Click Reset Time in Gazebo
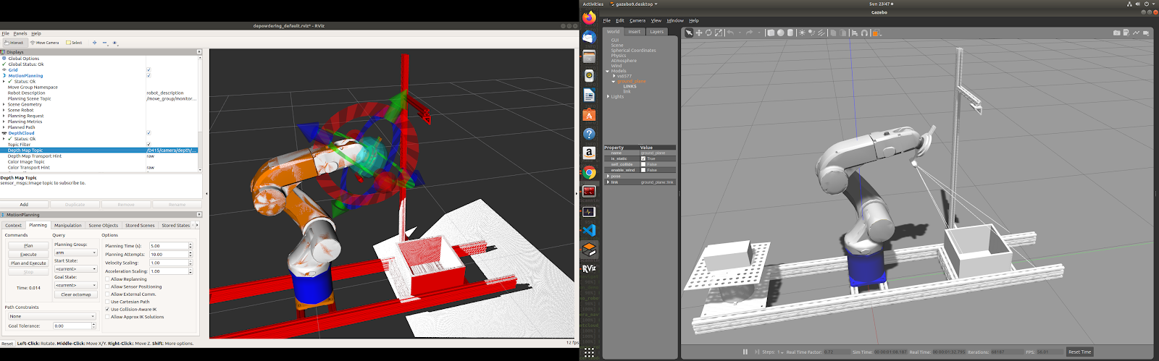1159x361 pixels. 1079,352
